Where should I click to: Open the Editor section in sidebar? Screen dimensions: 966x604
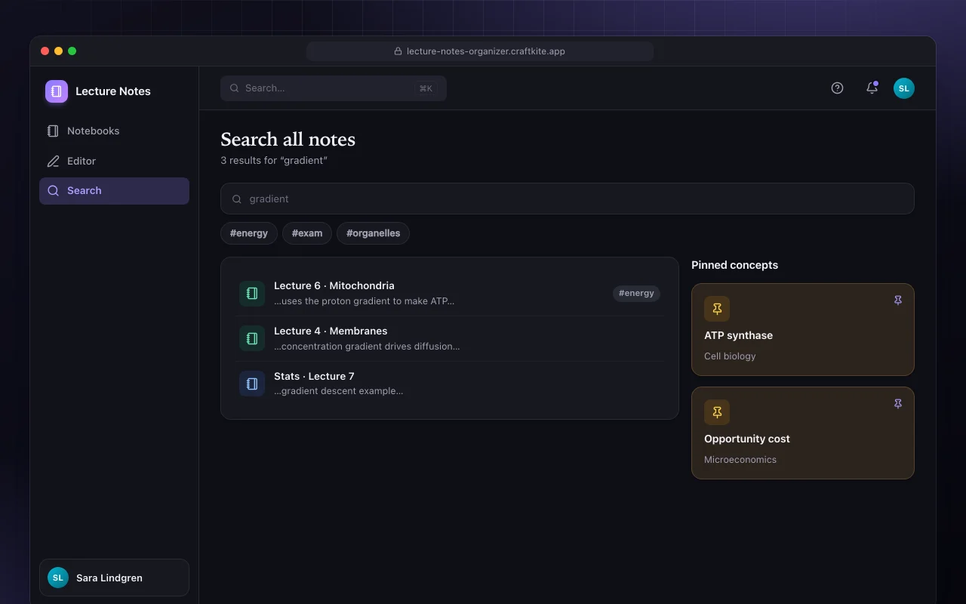pos(114,161)
